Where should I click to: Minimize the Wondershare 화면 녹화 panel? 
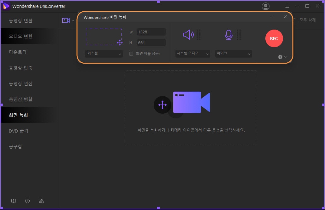click(273, 17)
